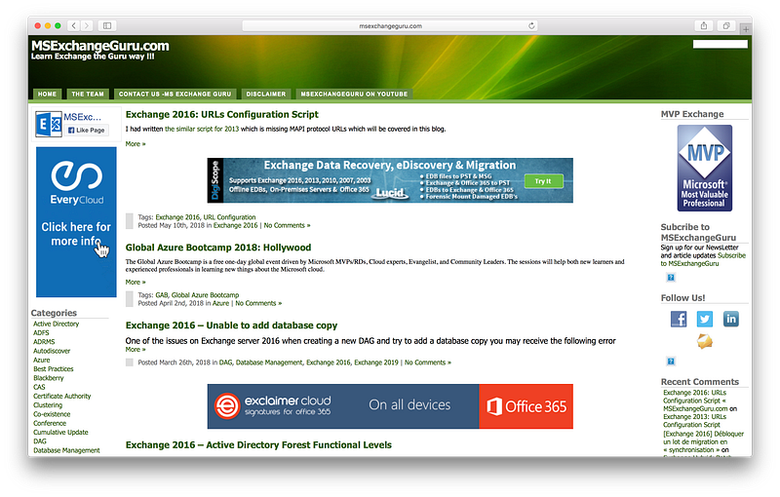Click MSExchangeGuru page name in Facebook widget
Viewport: 780px width, 497px height.
(83, 117)
